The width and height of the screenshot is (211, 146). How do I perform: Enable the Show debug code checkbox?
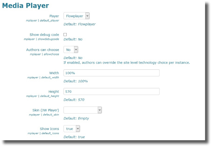click(x=65, y=34)
